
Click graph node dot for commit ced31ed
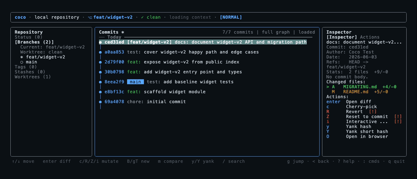coord(100,42)
